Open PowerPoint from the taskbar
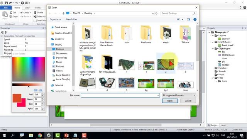 click(66, 136)
